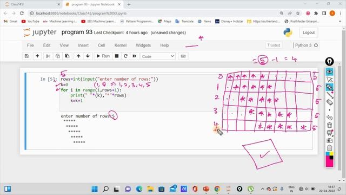Open the Cell menu

(101, 45)
